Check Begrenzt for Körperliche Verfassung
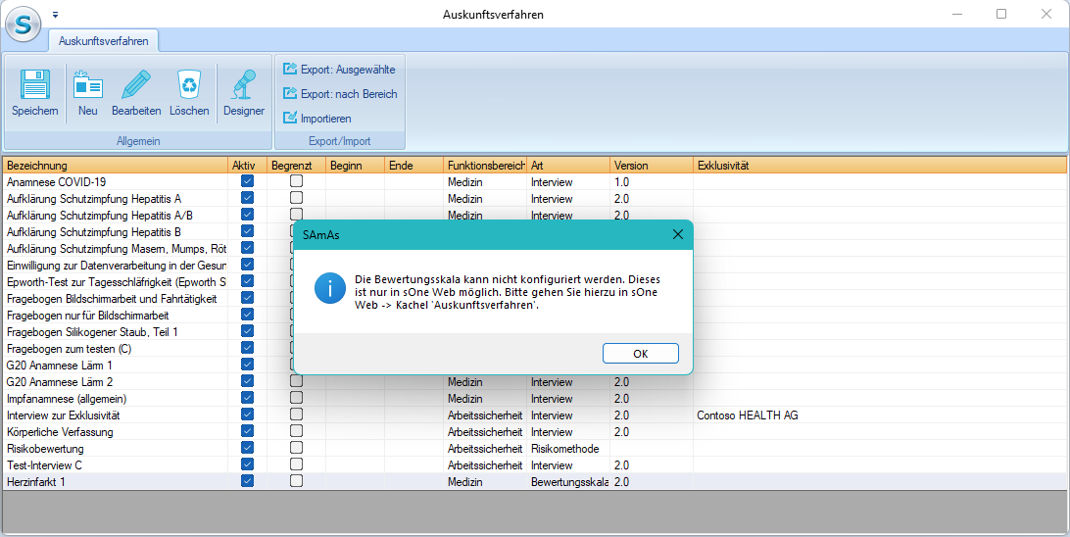Viewport: 1070px width, 537px height. tap(296, 431)
